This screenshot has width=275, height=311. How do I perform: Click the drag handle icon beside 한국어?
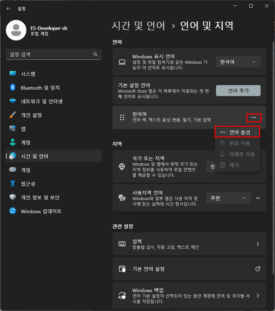click(x=122, y=117)
